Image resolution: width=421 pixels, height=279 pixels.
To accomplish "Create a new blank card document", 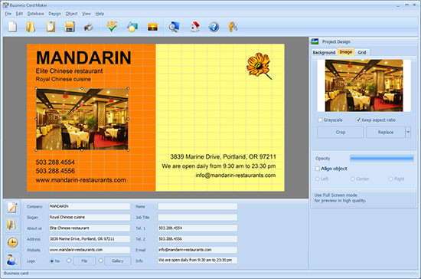I will (x=12, y=27).
